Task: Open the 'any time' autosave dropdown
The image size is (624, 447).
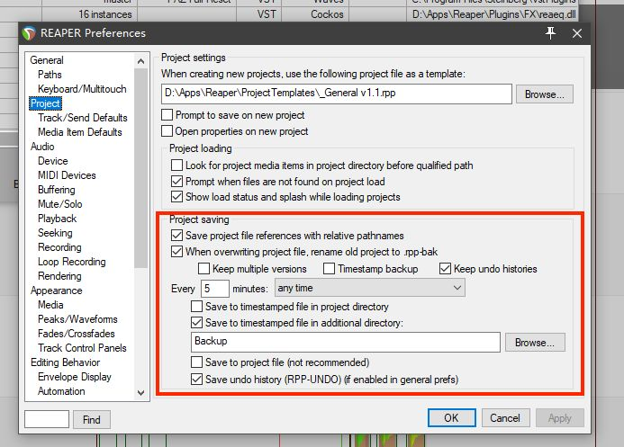Action: [x=370, y=288]
